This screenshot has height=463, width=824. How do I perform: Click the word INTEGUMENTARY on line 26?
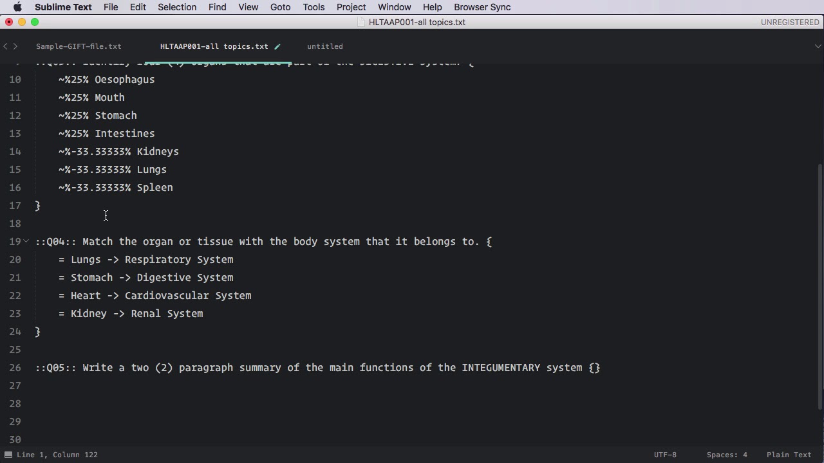click(x=501, y=368)
